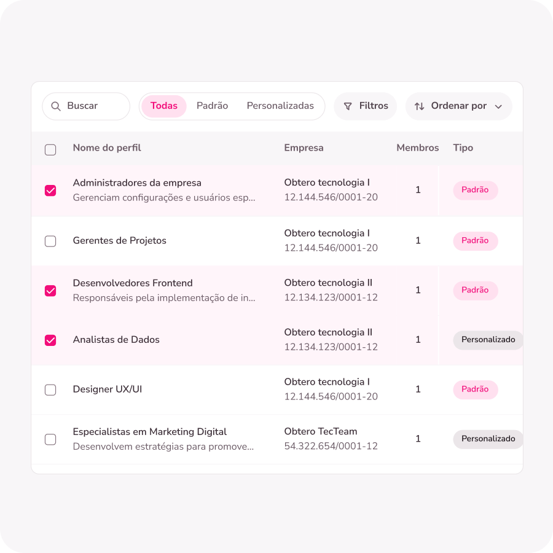Click the magnifying glass search icon

56,106
